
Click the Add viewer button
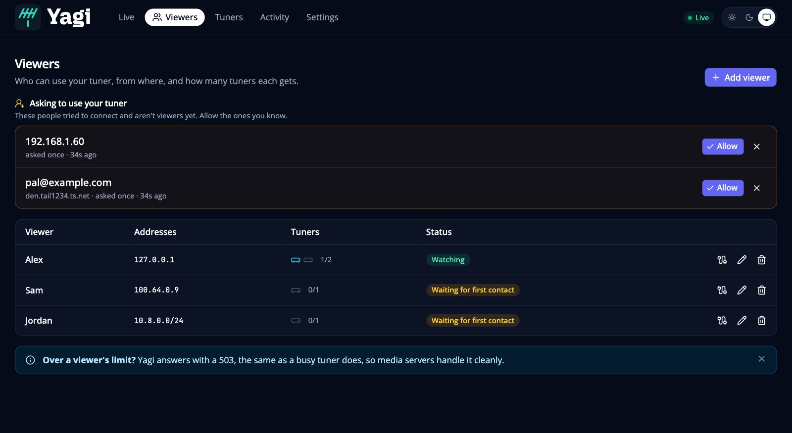point(741,77)
